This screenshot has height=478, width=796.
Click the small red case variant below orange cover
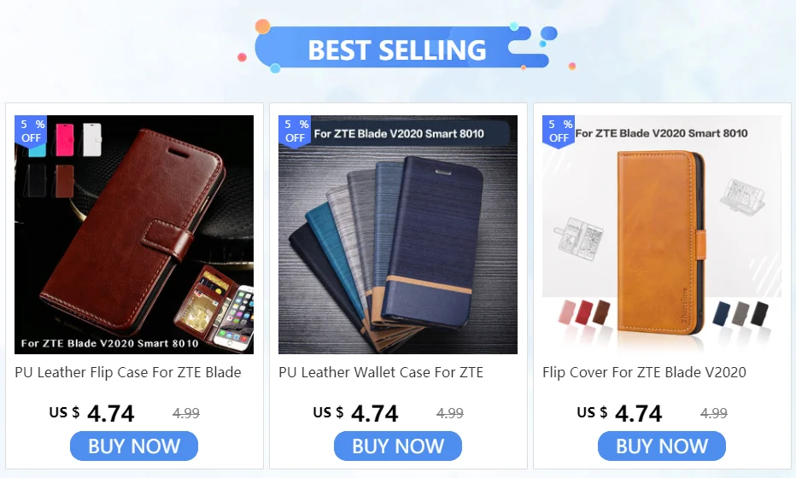(584, 312)
